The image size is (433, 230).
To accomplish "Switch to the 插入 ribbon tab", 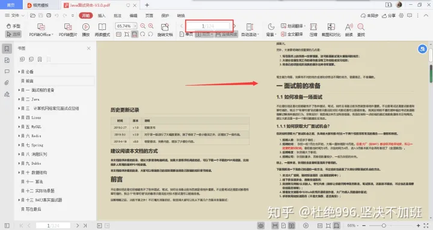I will coord(102,16).
